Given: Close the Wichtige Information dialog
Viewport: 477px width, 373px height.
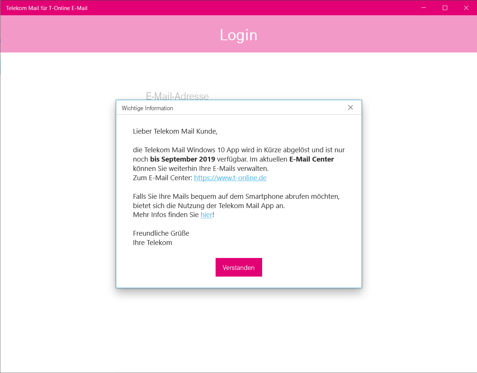Looking at the screenshot, I should 350,108.
